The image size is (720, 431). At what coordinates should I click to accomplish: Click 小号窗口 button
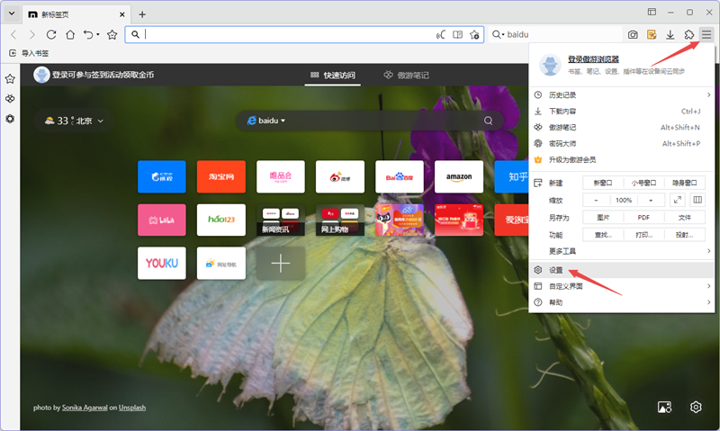pyautogui.click(x=643, y=183)
